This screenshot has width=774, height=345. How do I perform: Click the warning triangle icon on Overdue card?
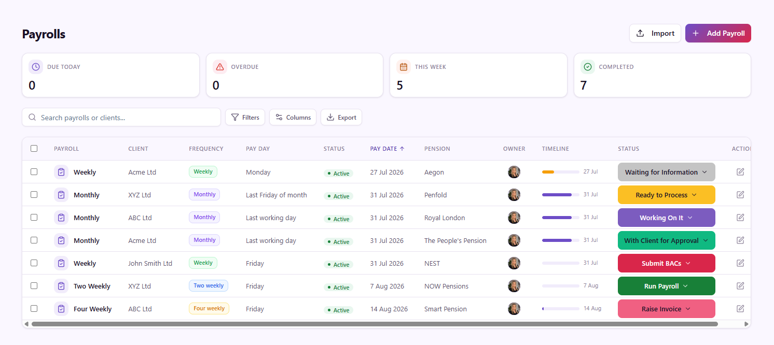pos(220,67)
